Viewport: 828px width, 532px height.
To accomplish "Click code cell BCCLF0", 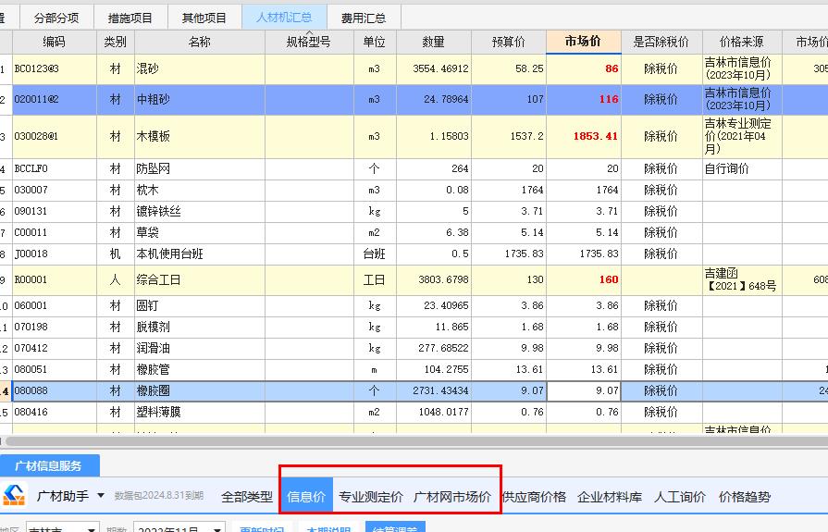I will pos(55,168).
